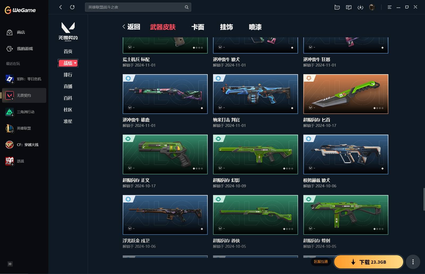Click the 区服互通 badge
425x274 pixels.
click(321, 262)
